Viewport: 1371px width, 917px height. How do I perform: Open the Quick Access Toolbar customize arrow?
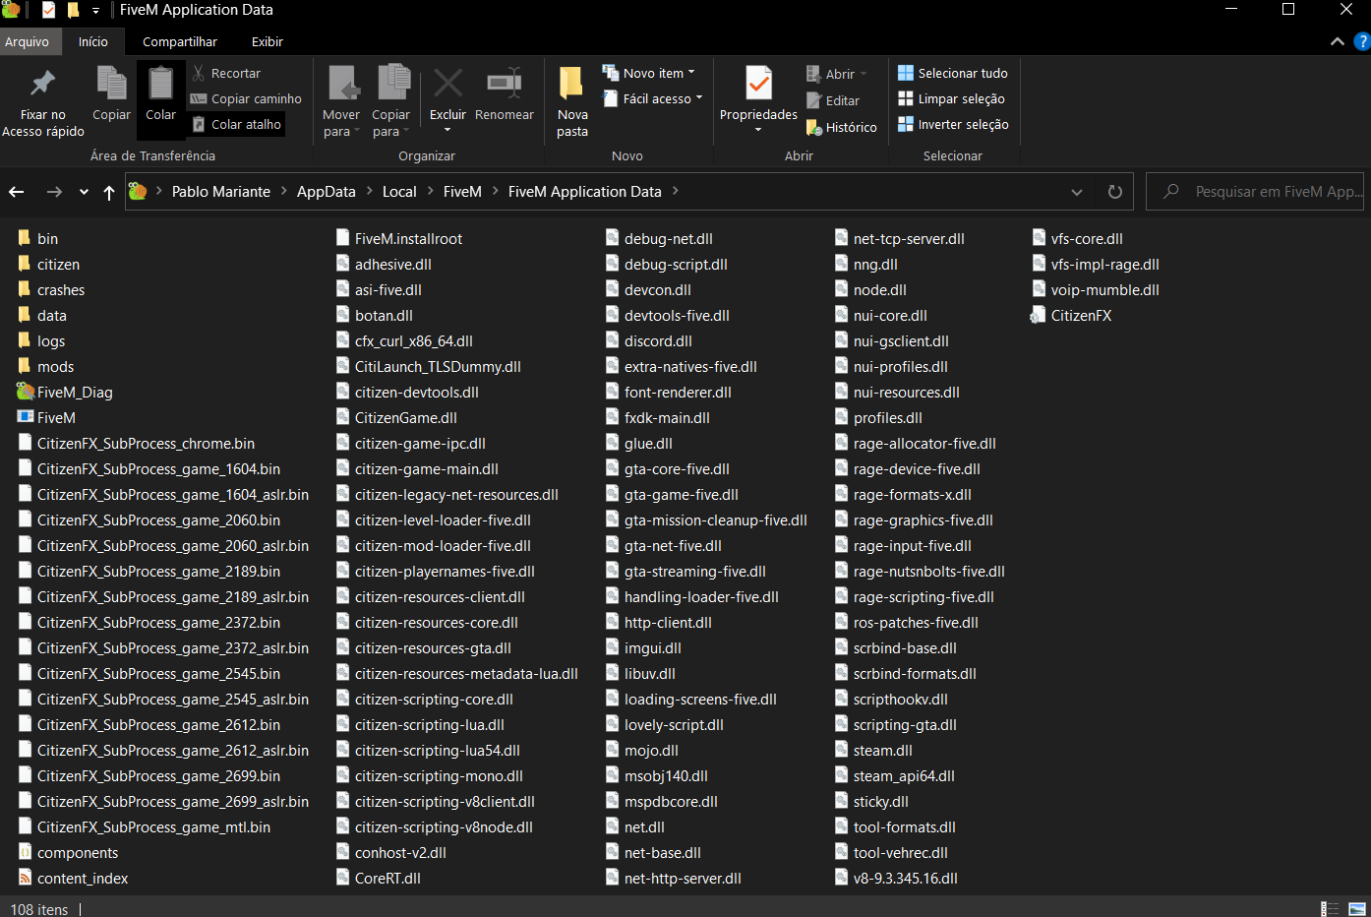(95, 11)
